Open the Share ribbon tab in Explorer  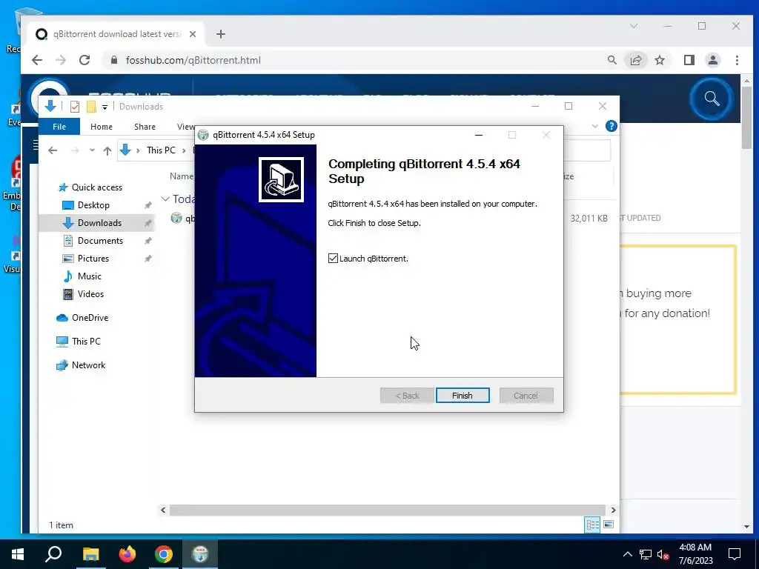coord(145,126)
